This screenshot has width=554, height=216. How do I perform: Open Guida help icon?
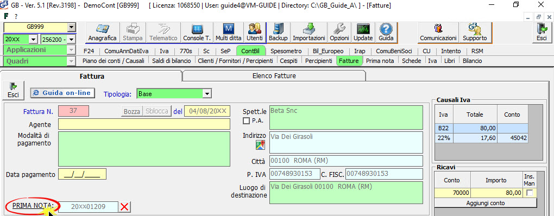coord(386,33)
